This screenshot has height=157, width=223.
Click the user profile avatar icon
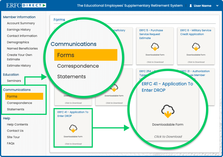190,6
